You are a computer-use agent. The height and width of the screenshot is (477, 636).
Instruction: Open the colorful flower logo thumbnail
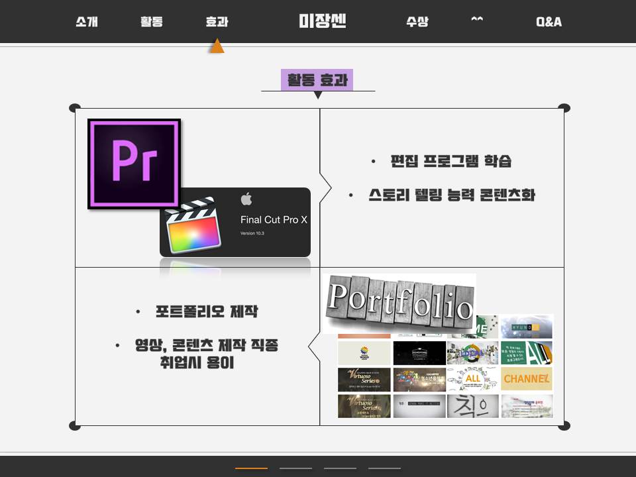(364, 352)
